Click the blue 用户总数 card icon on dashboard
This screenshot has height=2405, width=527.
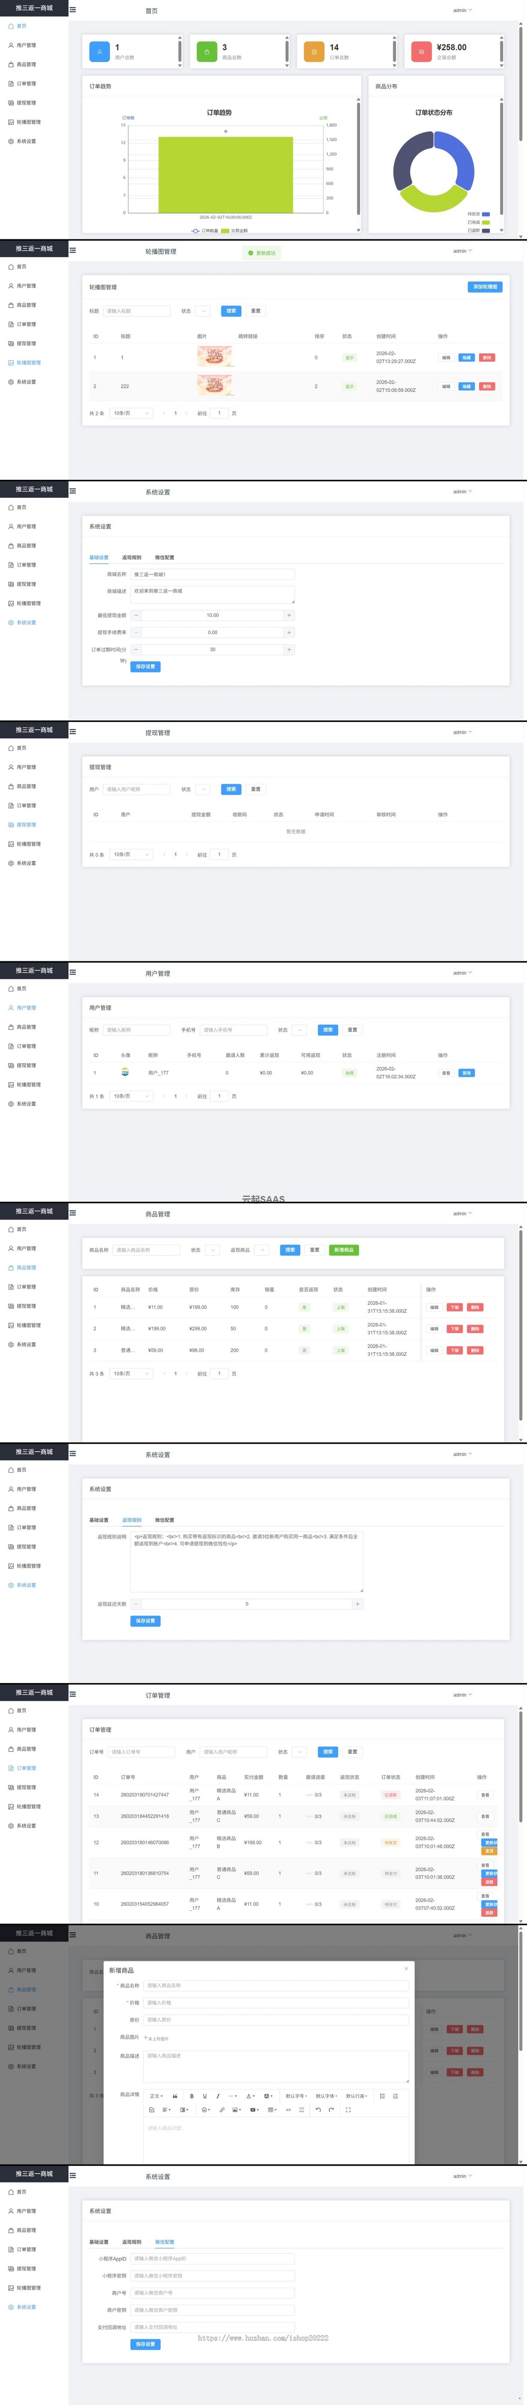point(99,51)
